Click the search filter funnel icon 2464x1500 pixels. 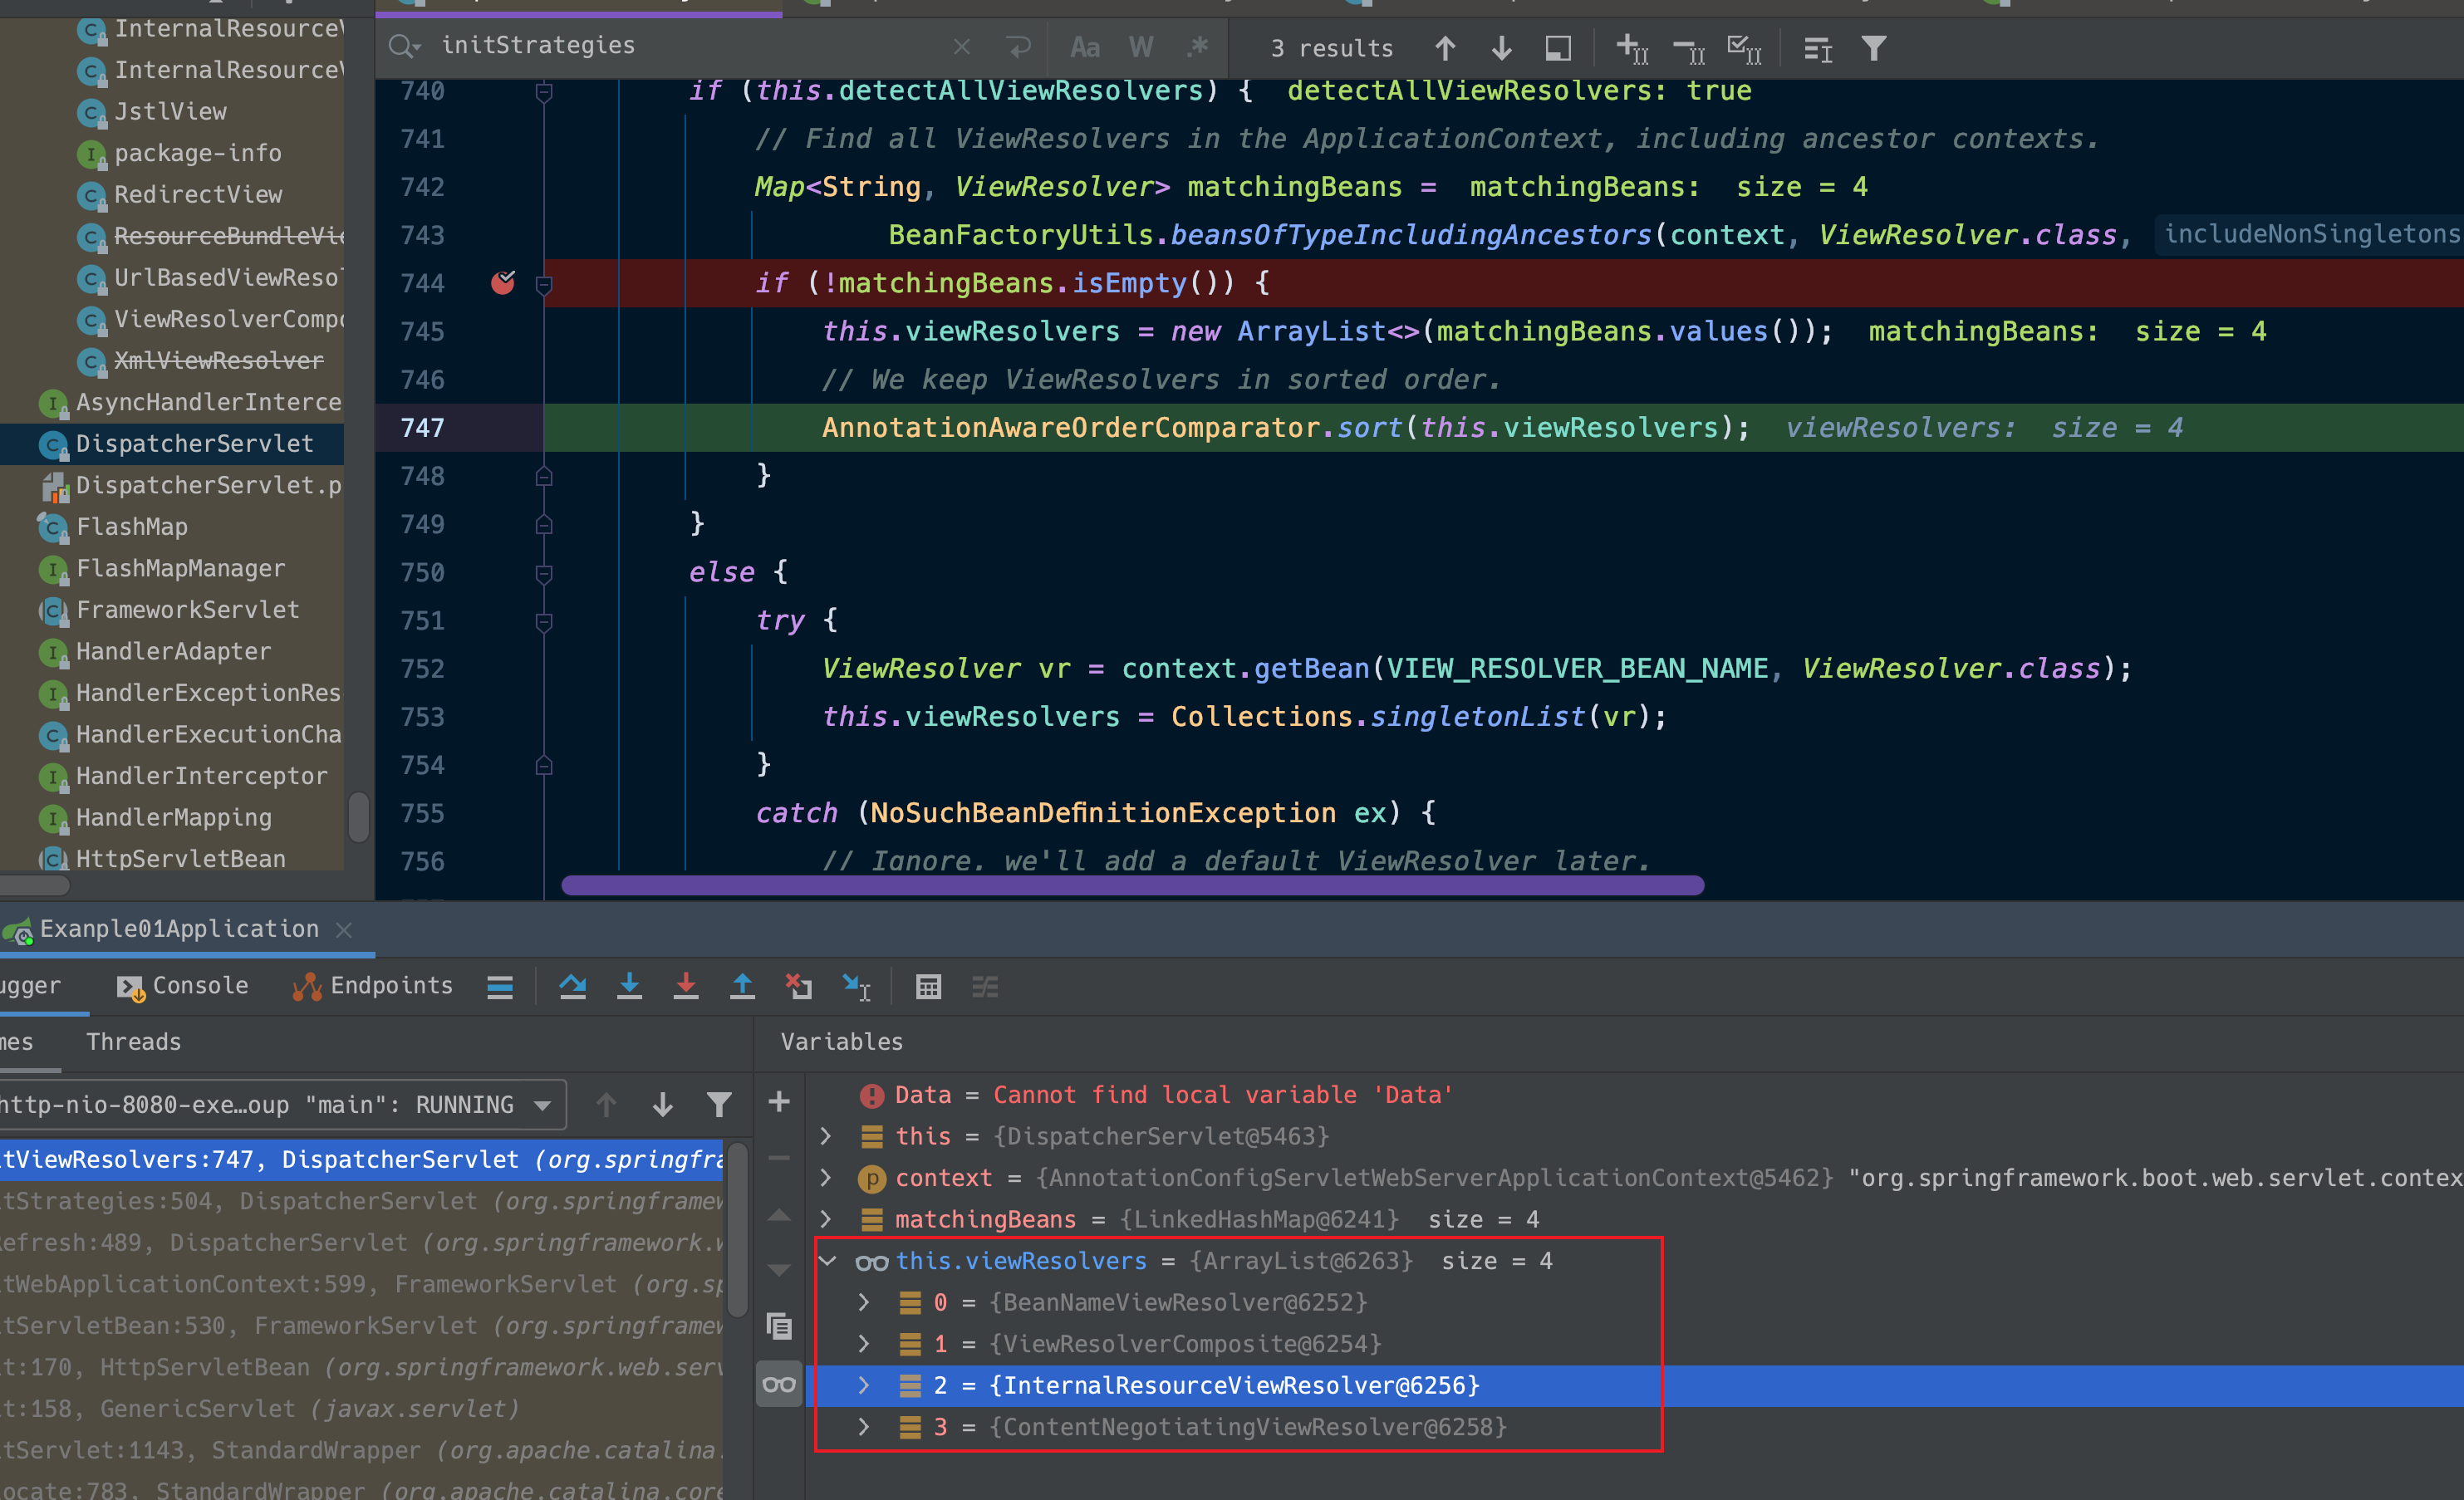click(x=1874, y=48)
